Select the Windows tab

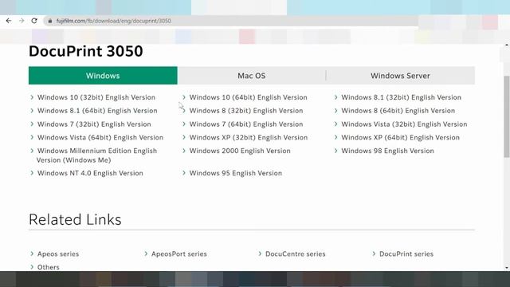tap(103, 76)
